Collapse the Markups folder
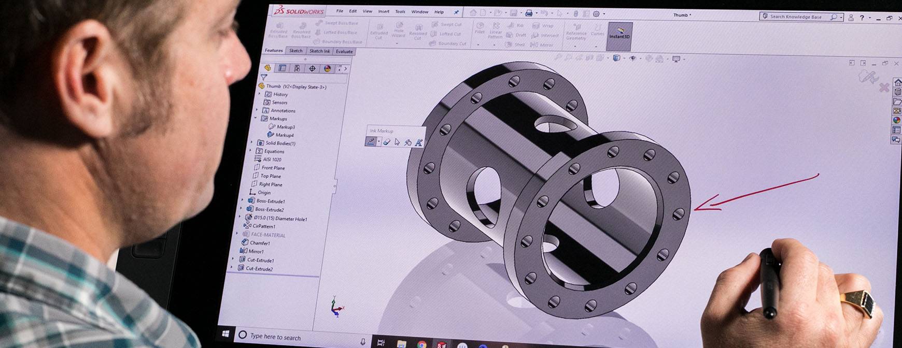 point(256,119)
